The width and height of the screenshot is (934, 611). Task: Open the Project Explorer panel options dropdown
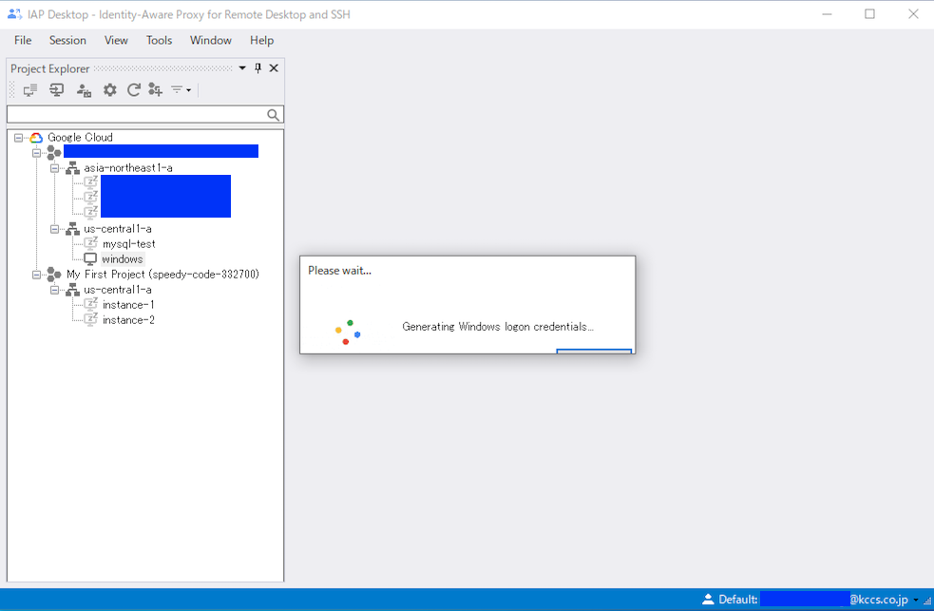pyautogui.click(x=242, y=67)
